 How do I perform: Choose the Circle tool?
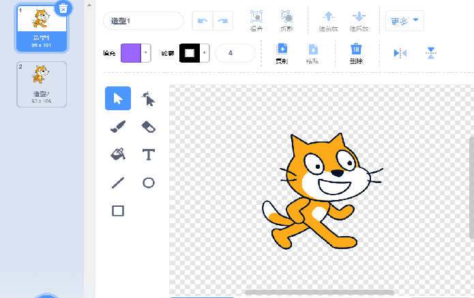coord(148,182)
